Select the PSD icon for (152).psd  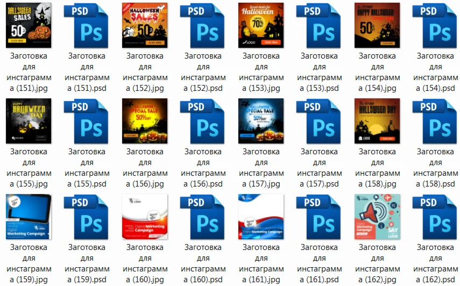(x=202, y=25)
